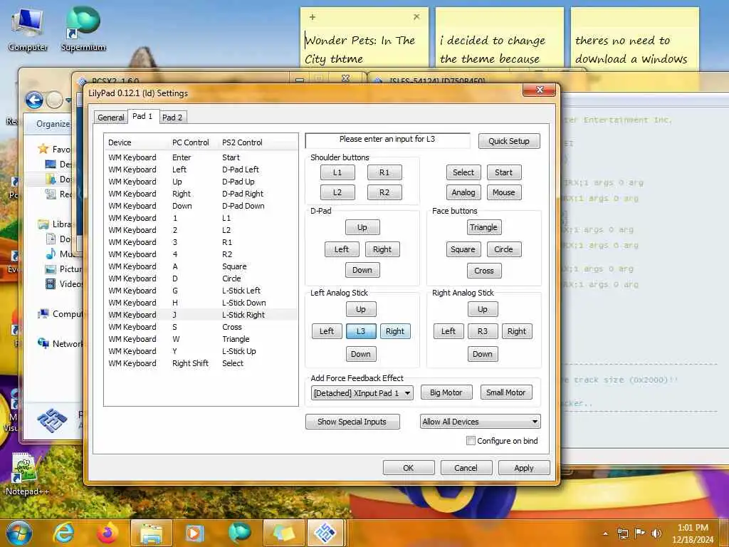The height and width of the screenshot is (547, 729).
Task: Click the input prompt field for L3
Action: pyautogui.click(x=387, y=140)
